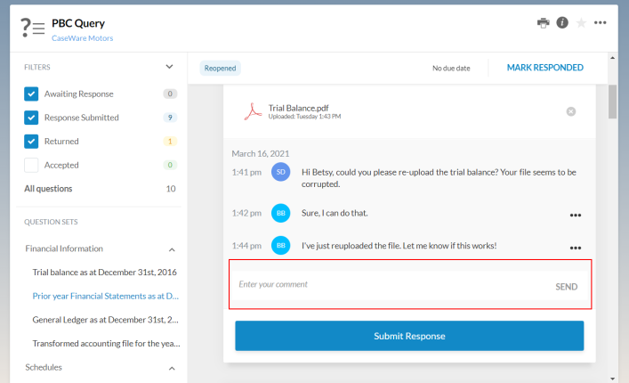This screenshot has height=383, width=629.
Task: Click the print icon in header
Action: (543, 23)
